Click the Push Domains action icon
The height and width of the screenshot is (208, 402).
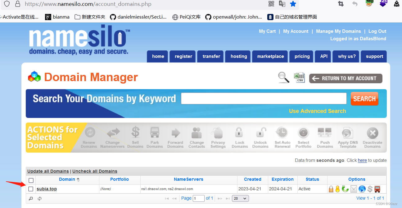click(325, 133)
